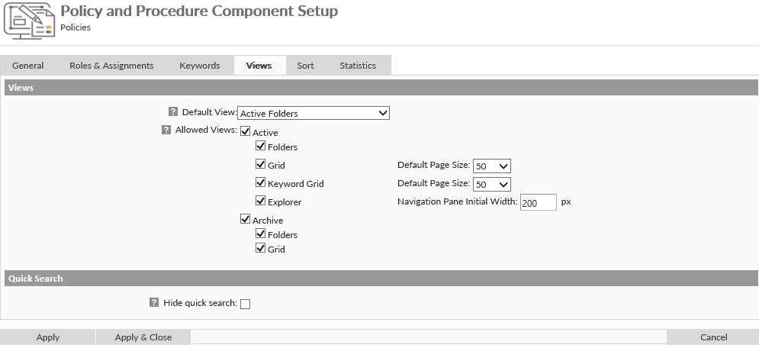Viewport: 759px width, 348px height.
Task: Click the help icon beside Default View
Action: point(173,111)
